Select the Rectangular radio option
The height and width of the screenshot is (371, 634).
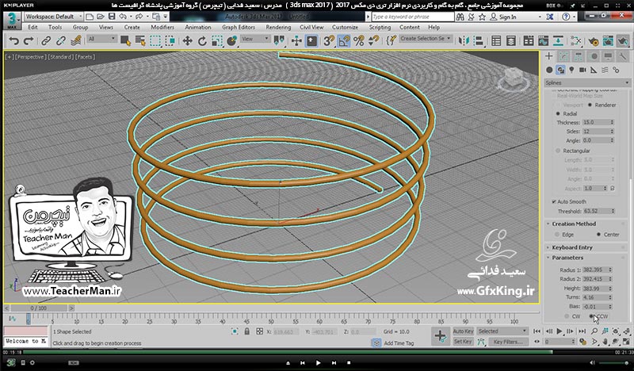(x=558, y=151)
